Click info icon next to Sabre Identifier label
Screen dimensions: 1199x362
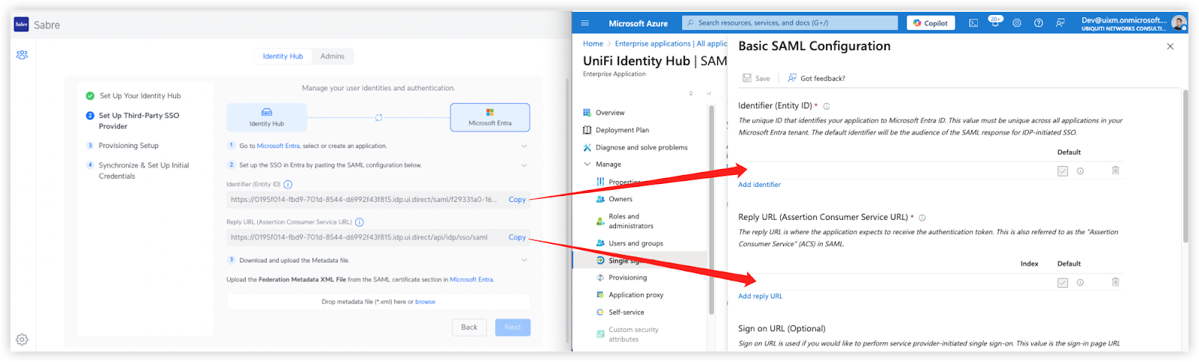(x=288, y=184)
